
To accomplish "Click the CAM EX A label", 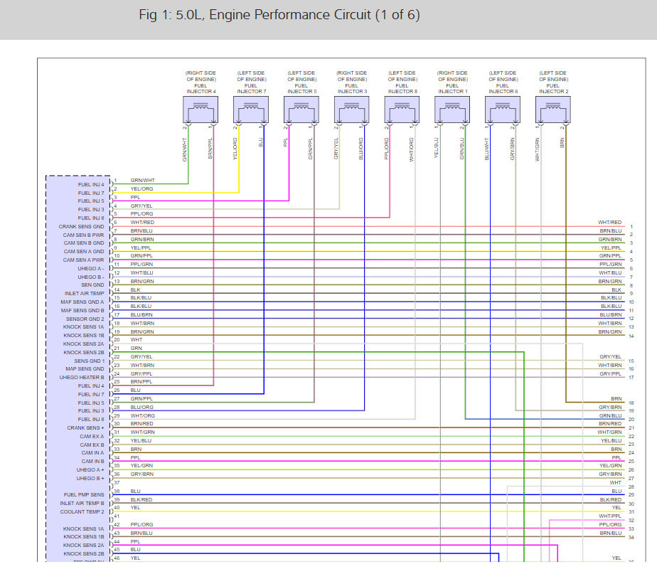I will 92,437.
